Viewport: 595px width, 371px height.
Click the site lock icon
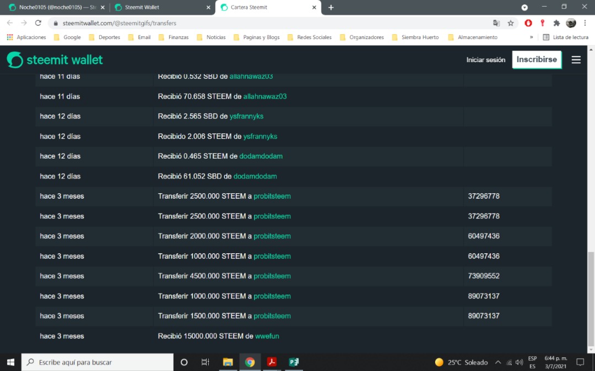(x=56, y=23)
